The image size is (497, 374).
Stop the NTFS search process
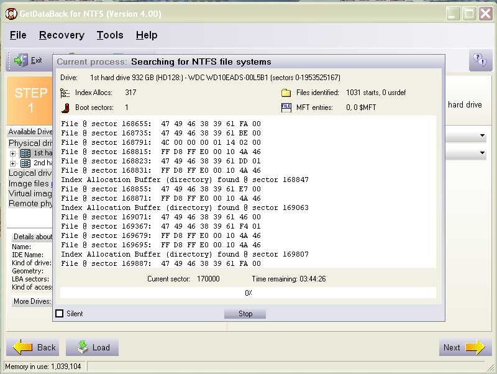pos(245,314)
